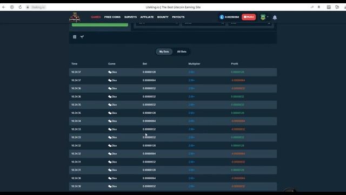
Task: Click the bookmark icon in the browser bar
Action: tap(319, 7)
